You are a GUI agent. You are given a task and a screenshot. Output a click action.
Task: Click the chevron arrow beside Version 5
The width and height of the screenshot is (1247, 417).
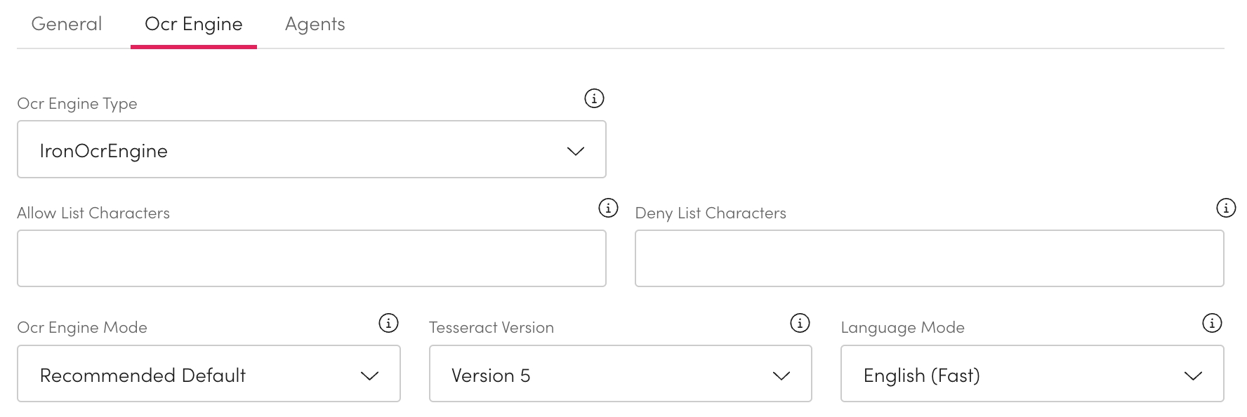pyautogui.click(x=781, y=376)
